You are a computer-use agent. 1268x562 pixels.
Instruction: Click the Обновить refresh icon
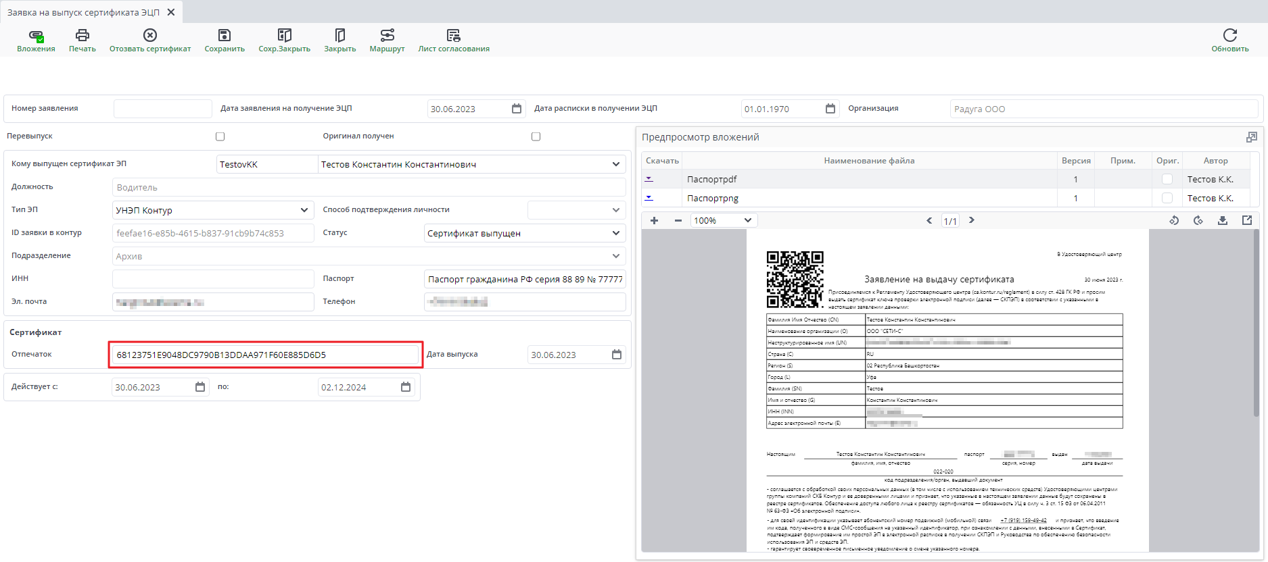pos(1229,36)
